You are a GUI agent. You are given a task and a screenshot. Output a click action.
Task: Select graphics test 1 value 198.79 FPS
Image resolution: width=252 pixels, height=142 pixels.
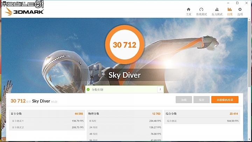click(x=78, y=121)
